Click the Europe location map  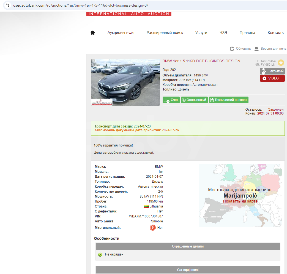coord(240,196)
